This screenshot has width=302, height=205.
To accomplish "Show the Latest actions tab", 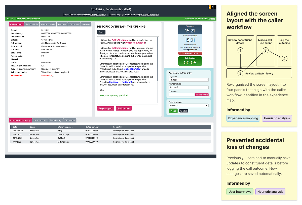I will point(40,121).
